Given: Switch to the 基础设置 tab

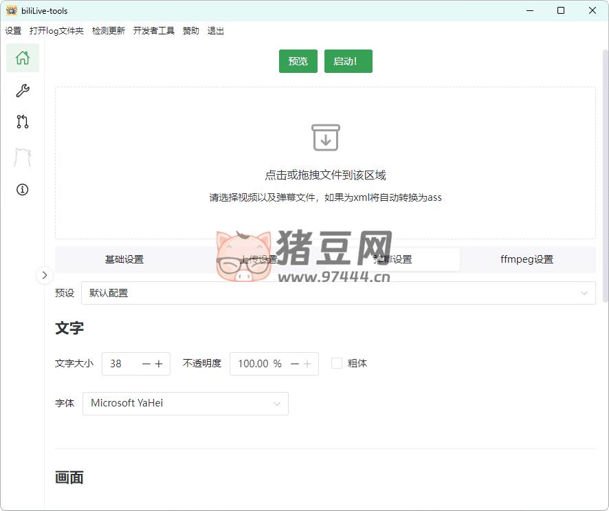Looking at the screenshot, I should 124,259.
